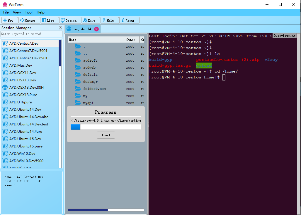Focus the session keyword search field
The image size is (301, 215).
[31, 34]
